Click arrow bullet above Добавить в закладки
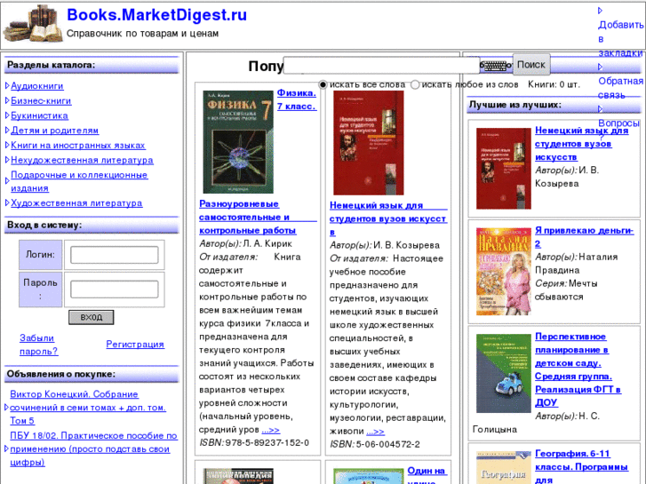 [x=601, y=11]
